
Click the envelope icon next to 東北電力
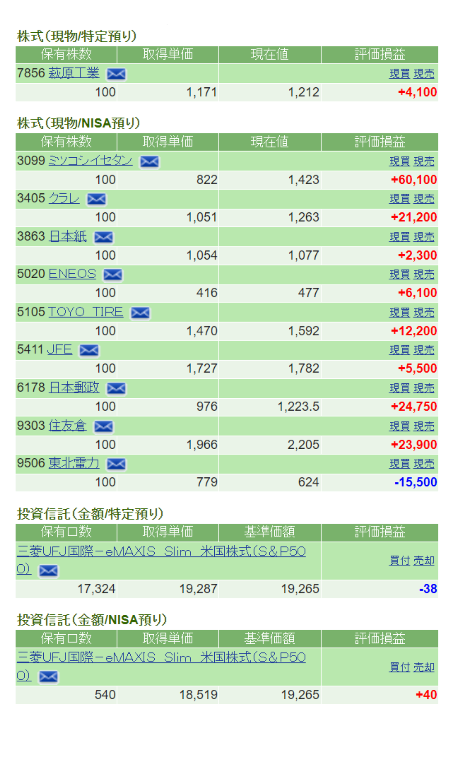click(x=116, y=464)
